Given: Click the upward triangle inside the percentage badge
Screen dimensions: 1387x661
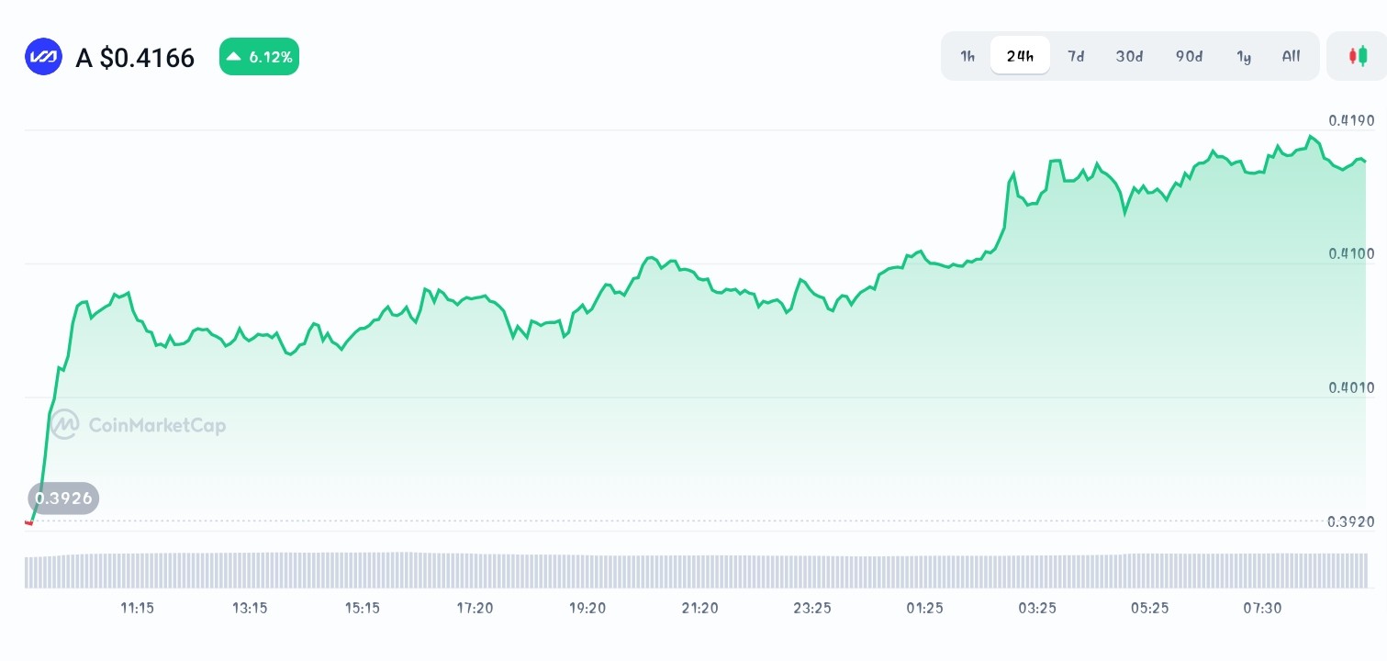Looking at the screenshot, I should click(232, 56).
